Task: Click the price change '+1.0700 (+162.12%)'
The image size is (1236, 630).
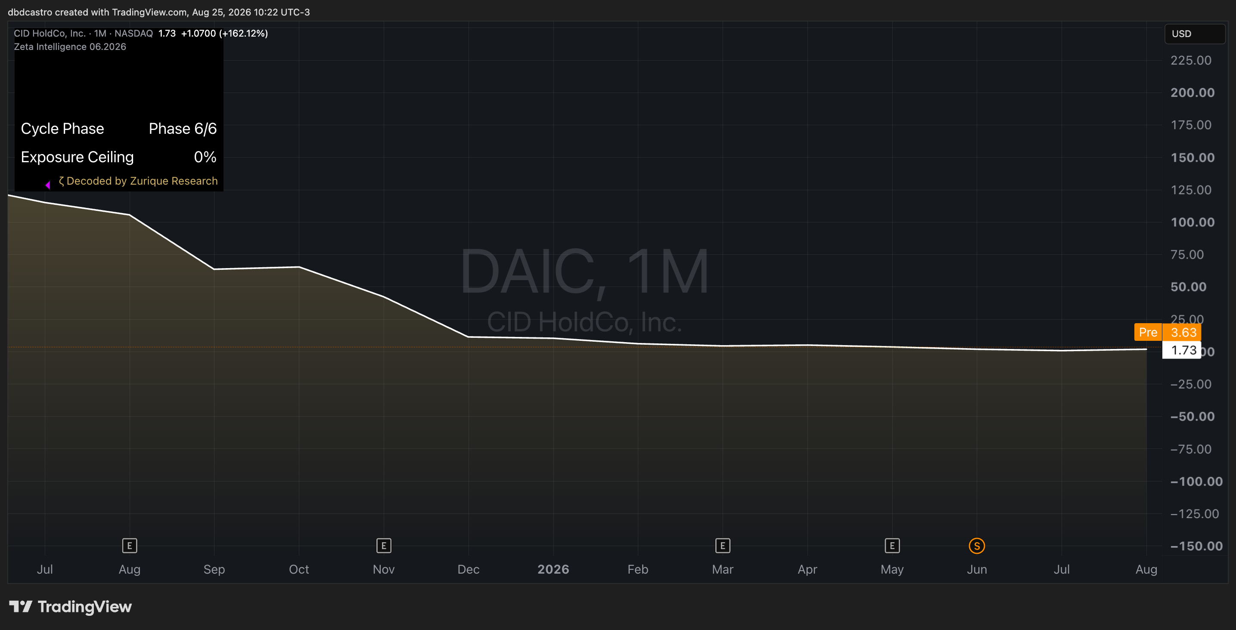Action: coord(224,33)
